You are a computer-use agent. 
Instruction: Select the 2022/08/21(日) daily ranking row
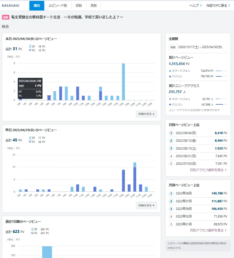(x=198, y=156)
